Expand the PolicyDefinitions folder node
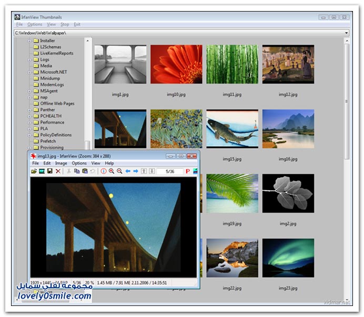The height and width of the screenshot is (317, 364). click(29, 135)
